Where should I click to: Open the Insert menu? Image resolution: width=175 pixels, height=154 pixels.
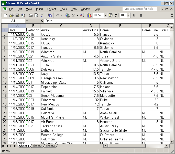[x=39, y=9]
